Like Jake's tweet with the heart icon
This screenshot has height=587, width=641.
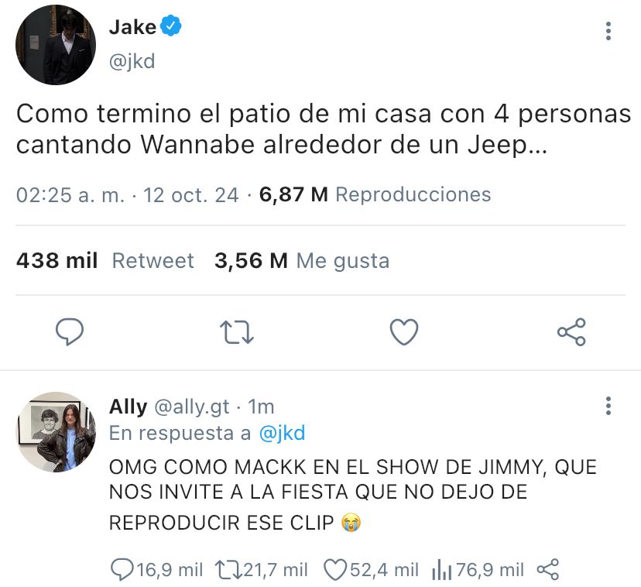coord(404,331)
